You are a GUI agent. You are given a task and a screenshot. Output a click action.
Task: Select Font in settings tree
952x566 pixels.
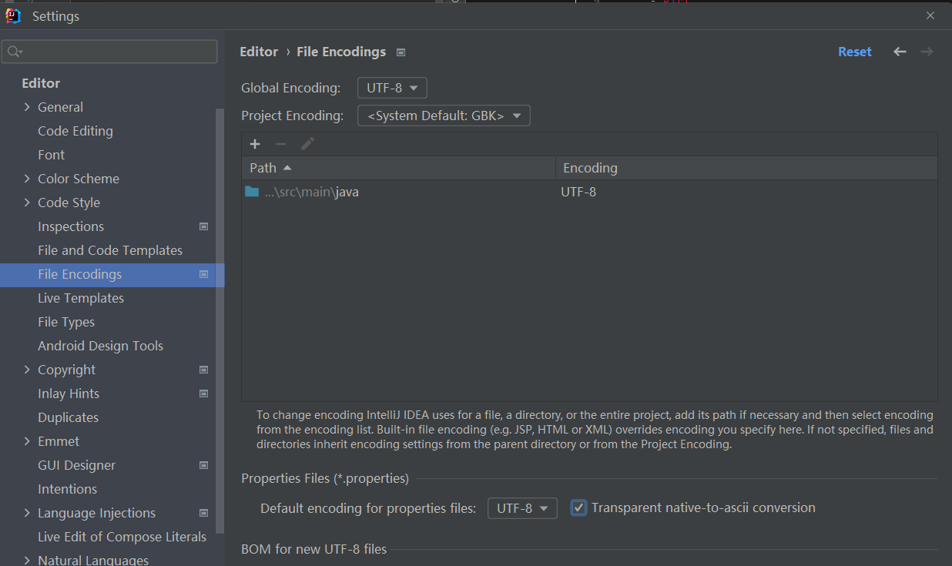pyautogui.click(x=51, y=155)
